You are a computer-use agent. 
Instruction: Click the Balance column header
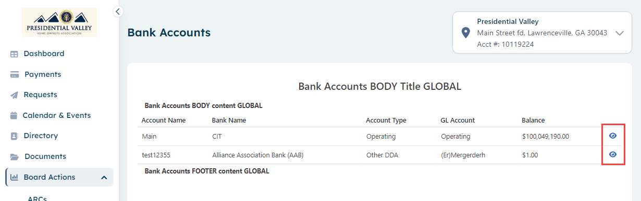tap(533, 120)
